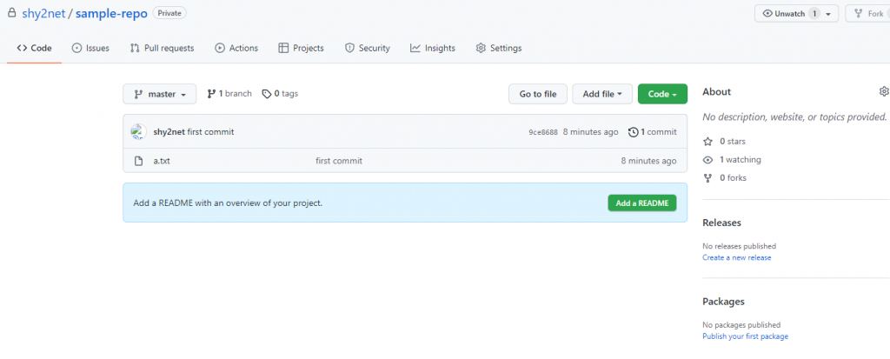Click '8 minutes ago' in a.txt row

click(648, 161)
